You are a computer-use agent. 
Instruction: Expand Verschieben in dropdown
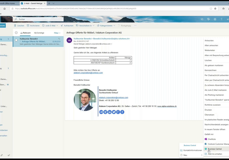click(94, 26)
